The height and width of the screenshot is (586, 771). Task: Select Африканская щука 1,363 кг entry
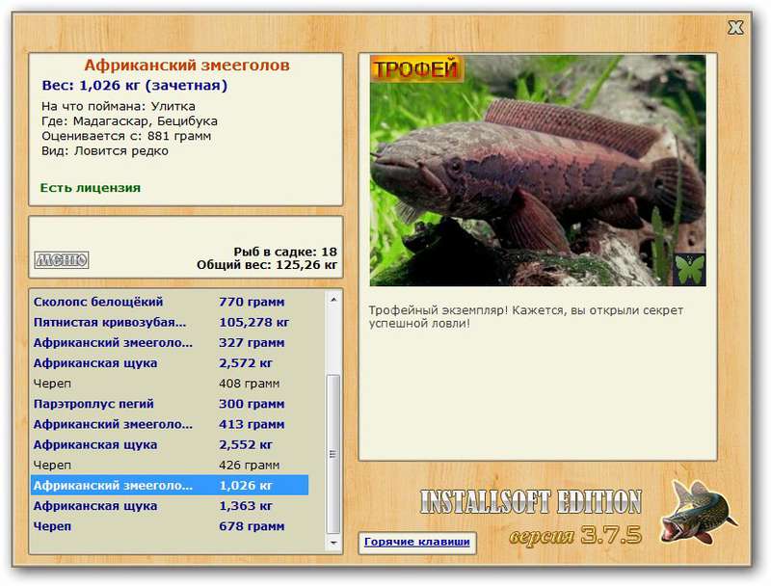170,506
